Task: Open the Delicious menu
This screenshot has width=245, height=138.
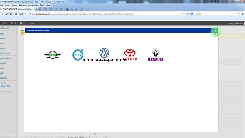Action: pos(23,5)
